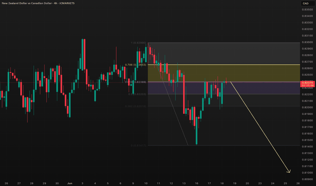The width and height of the screenshot is (316, 186).
Task: Click the 24 date label on time axis
Action: (273, 183)
